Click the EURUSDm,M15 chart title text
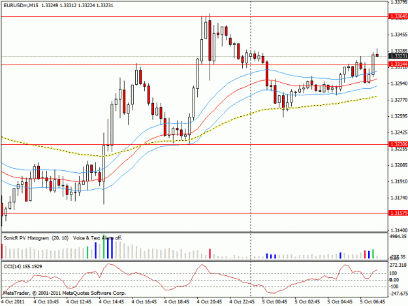The width and height of the screenshot is (408, 306). point(20,5)
